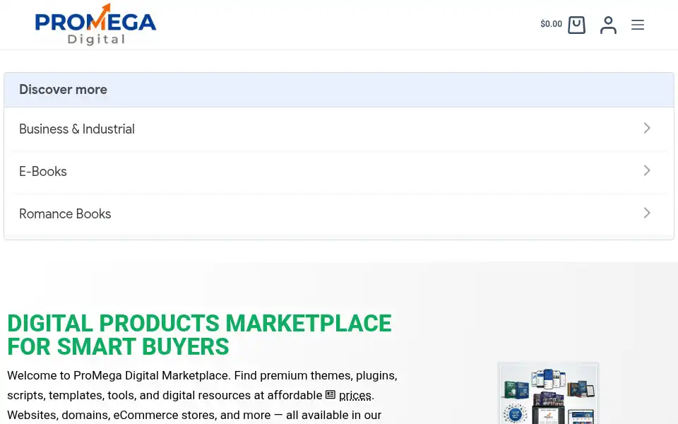This screenshot has width=678, height=424.
Task: Click the Digital Products Marketplace headline
Action: (x=199, y=335)
